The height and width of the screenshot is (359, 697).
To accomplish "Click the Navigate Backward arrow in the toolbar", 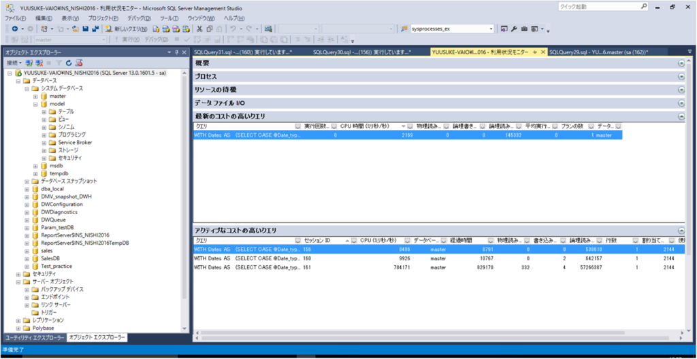I will [x=15, y=29].
